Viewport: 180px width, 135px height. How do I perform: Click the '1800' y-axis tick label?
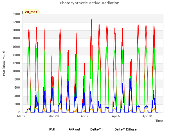tap(16, 39)
